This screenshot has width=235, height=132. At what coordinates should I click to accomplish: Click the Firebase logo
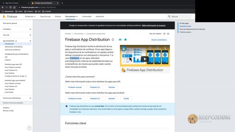coord(10,16)
